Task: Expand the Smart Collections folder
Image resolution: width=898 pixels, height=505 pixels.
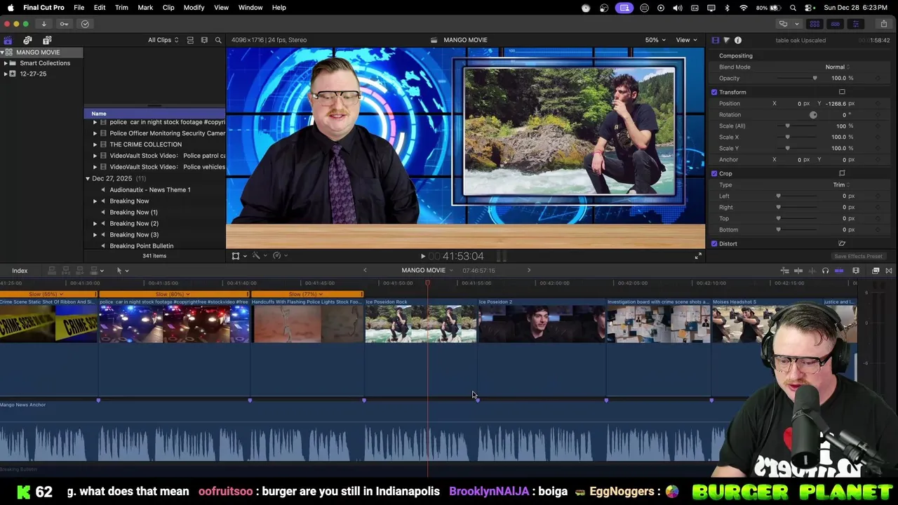Action: click(x=6, y=63)
